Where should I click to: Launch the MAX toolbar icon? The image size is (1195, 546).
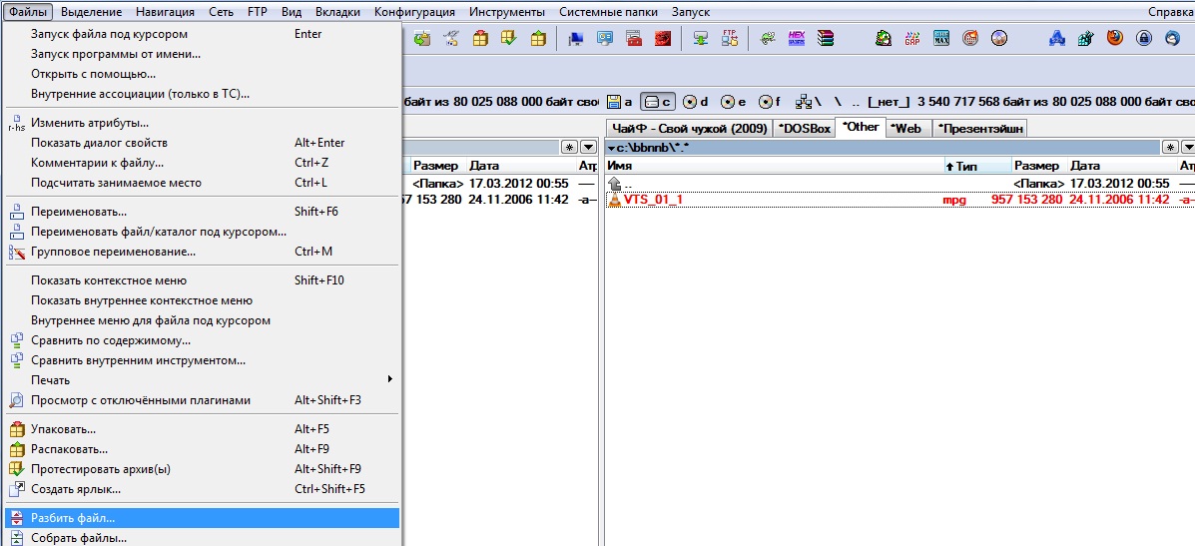[x=941, y=38]
